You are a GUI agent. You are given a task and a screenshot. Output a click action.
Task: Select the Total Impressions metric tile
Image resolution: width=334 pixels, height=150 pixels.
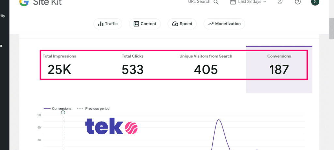(x=59, y=65)
